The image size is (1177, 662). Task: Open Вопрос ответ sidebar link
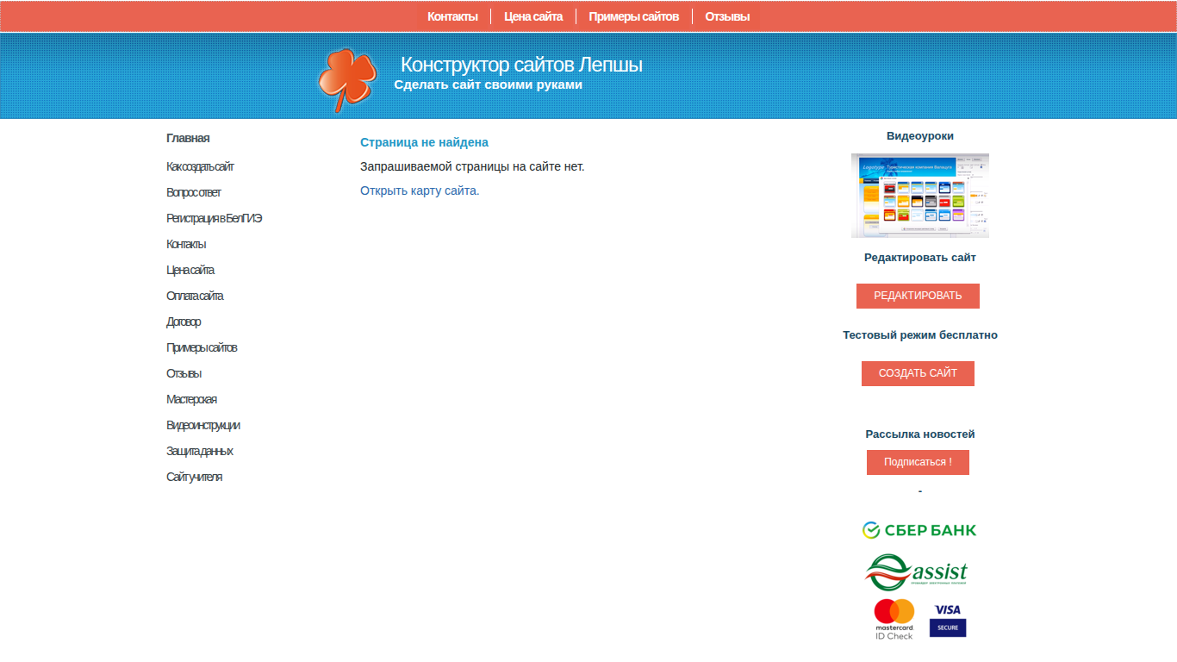194,192
